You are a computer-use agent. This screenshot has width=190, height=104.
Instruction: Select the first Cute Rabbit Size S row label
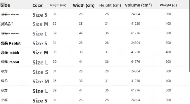[11, 43]
